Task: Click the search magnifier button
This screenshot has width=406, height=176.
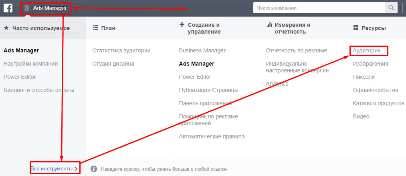Action: 391,8
